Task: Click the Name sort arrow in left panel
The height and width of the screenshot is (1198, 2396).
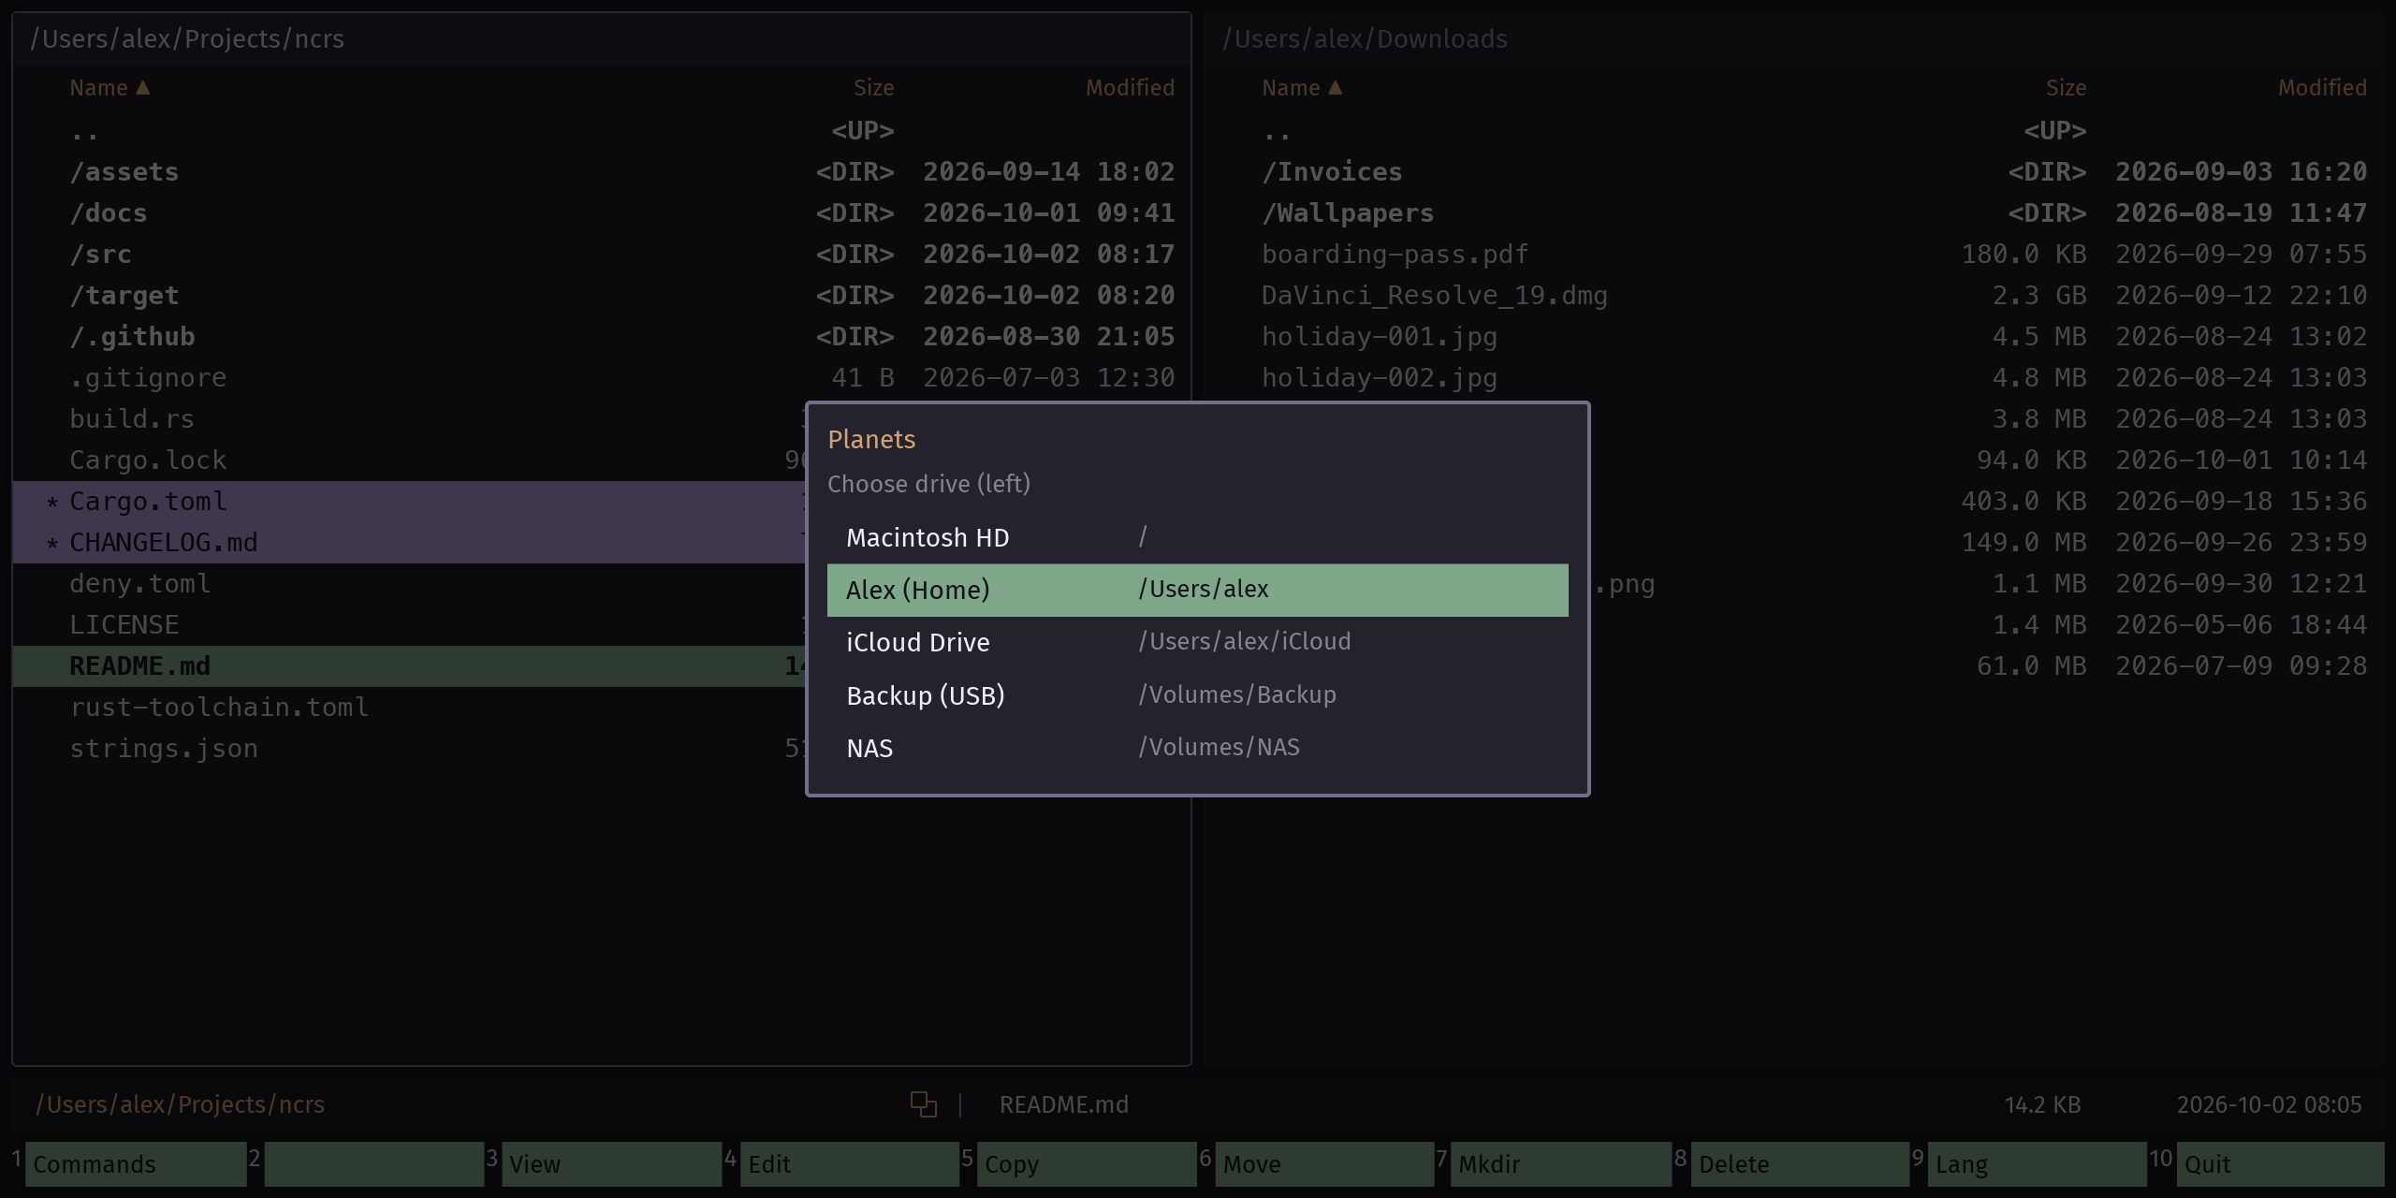Action: click(143, 88)
